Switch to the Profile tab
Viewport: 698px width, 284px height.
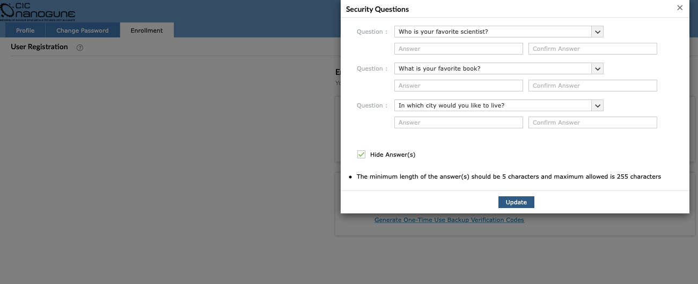pos(25,30)
